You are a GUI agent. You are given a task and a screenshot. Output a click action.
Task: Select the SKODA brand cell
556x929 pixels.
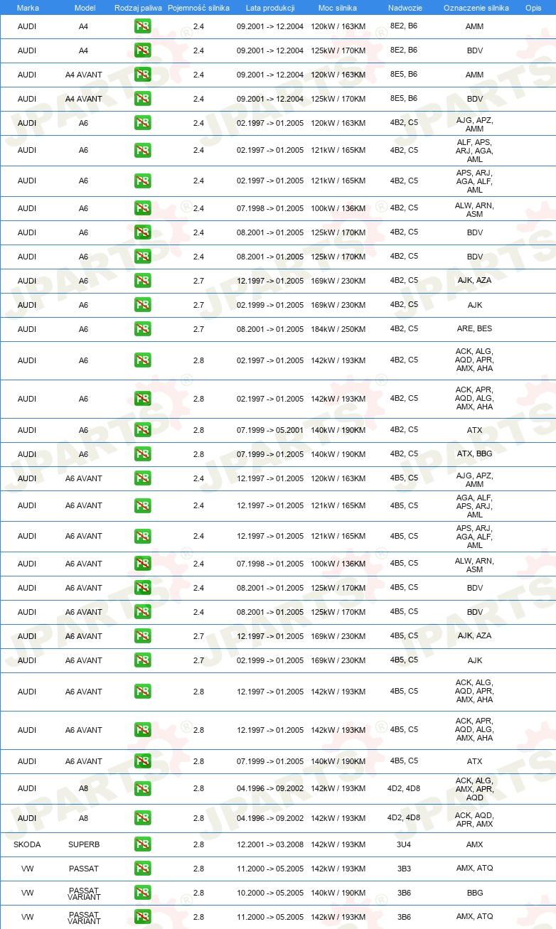(x=27, y=844)
